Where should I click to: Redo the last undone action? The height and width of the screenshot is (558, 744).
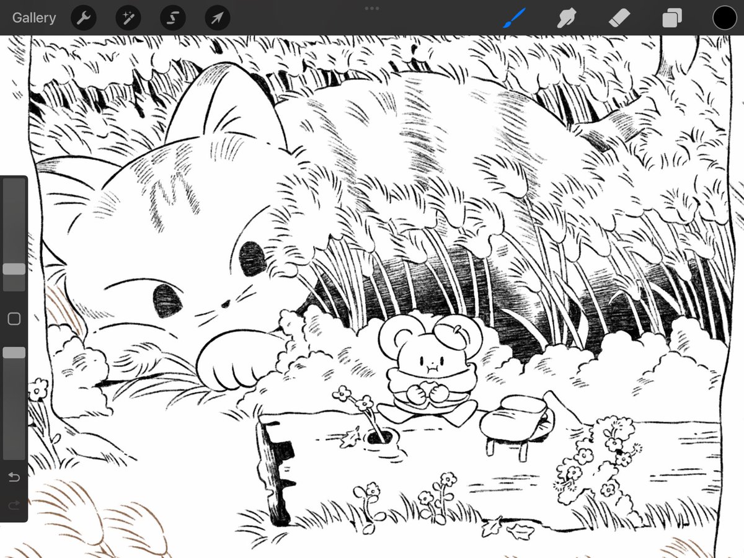point(14,506)
